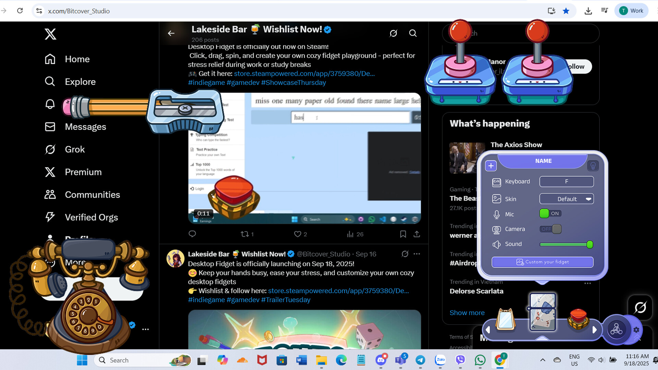The image size is (658, 370).
Task: Open more options on the Sep 16 post
Action: click(x=417, y=254)
